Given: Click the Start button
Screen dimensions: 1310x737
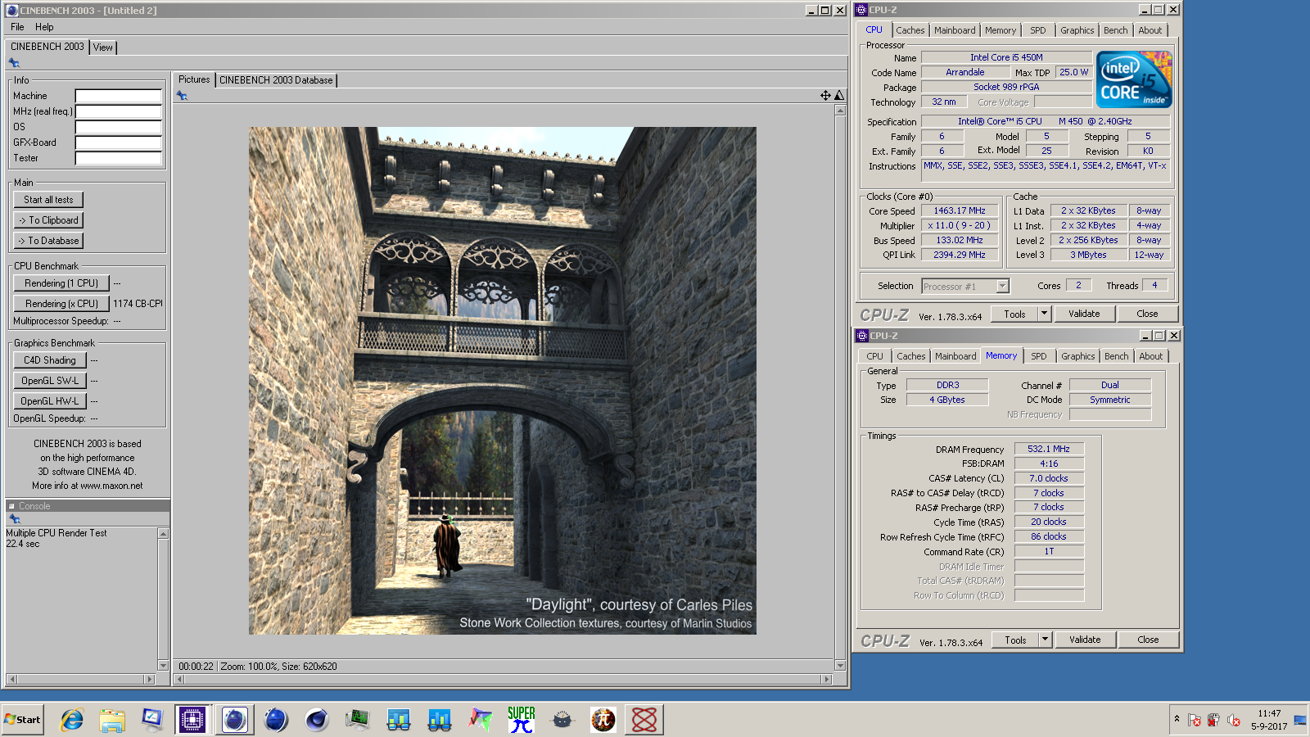Looking at the screenshot, I should (x=22, y=720).
